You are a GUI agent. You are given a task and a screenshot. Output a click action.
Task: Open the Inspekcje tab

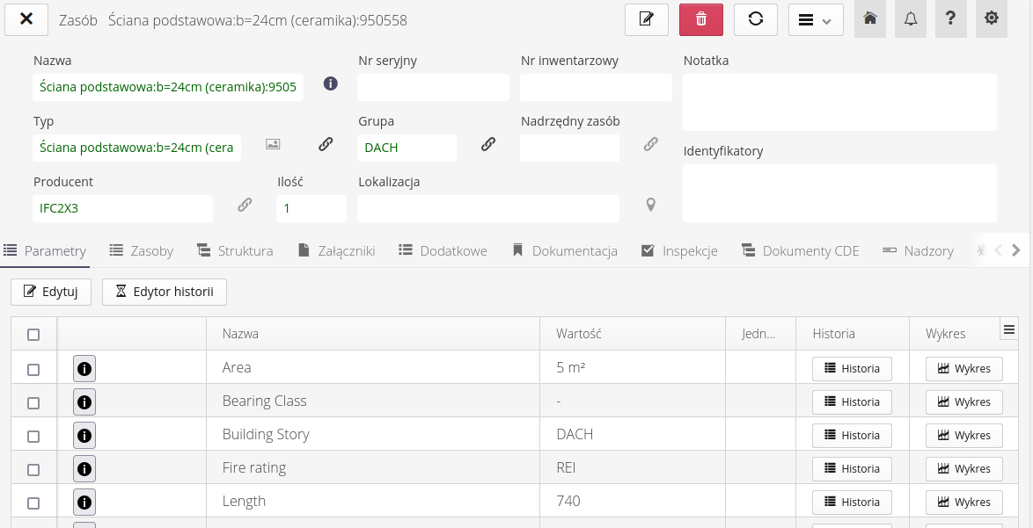pos(679,251)
